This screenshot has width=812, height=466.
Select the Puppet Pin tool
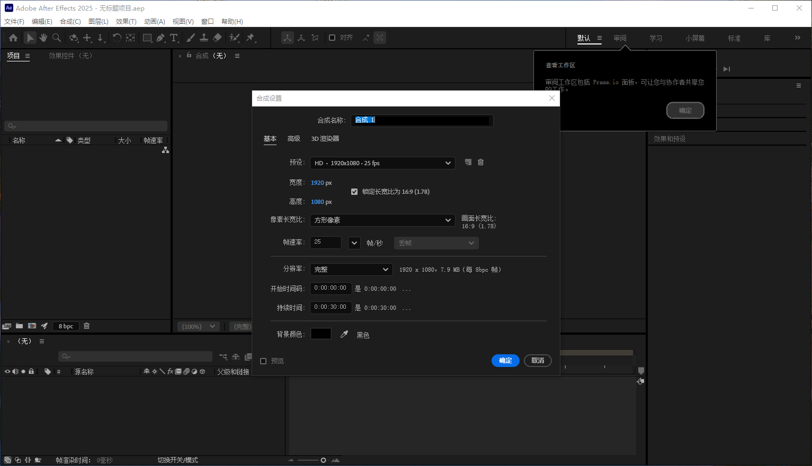[251, 38]
